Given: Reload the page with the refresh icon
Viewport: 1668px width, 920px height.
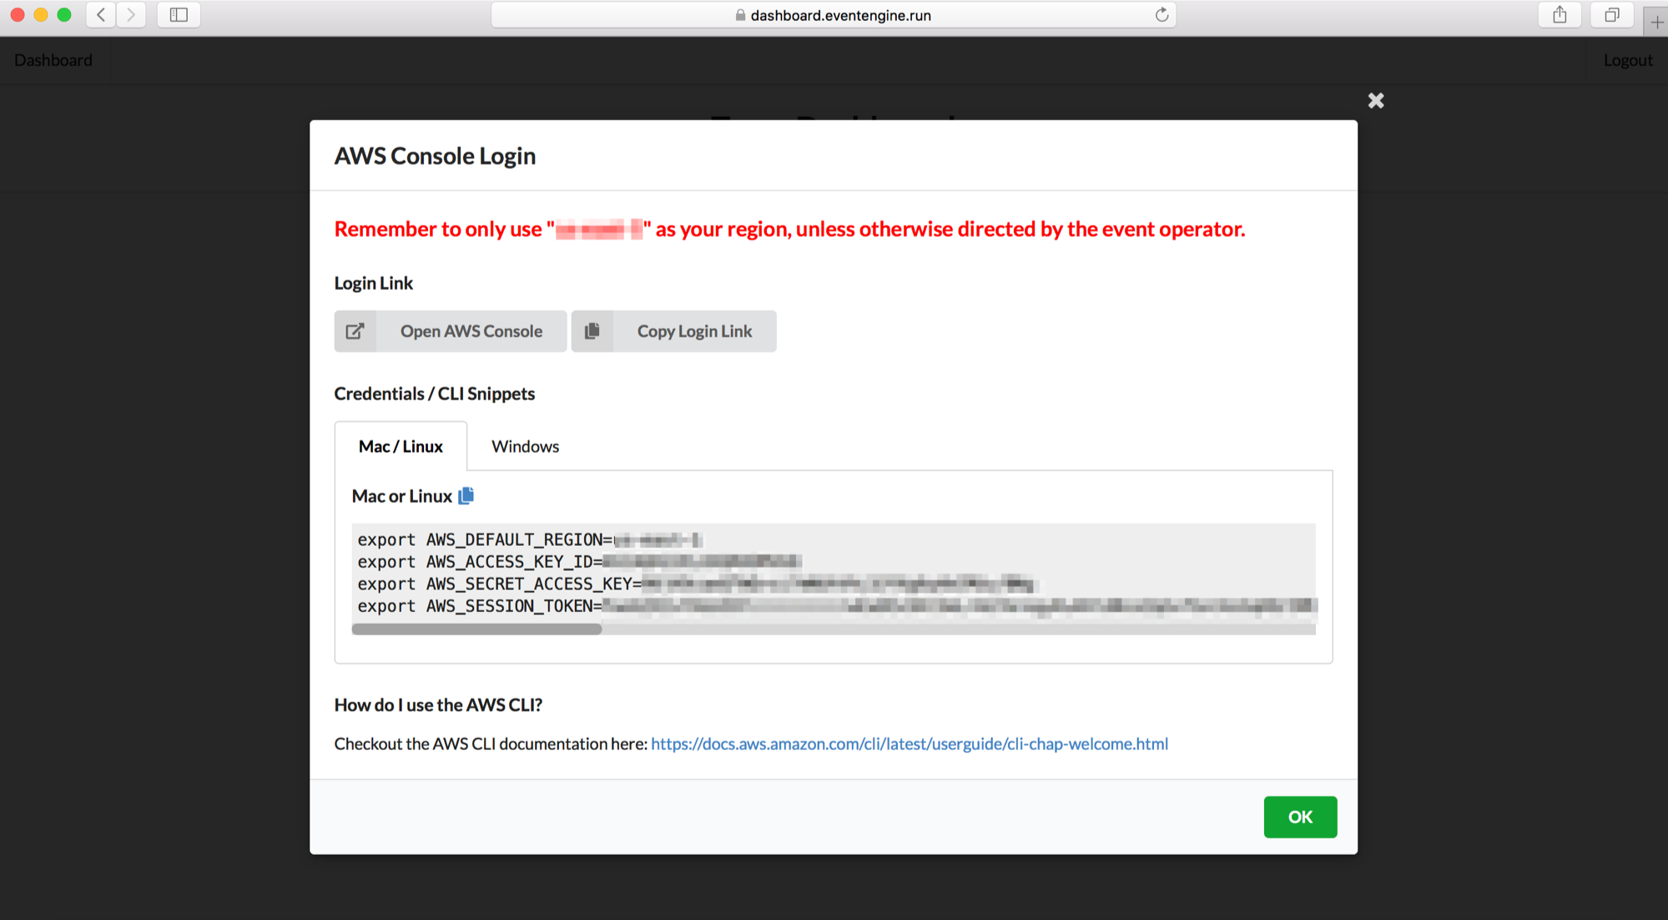Looking at the screenshot, I should click(1162, 14).
